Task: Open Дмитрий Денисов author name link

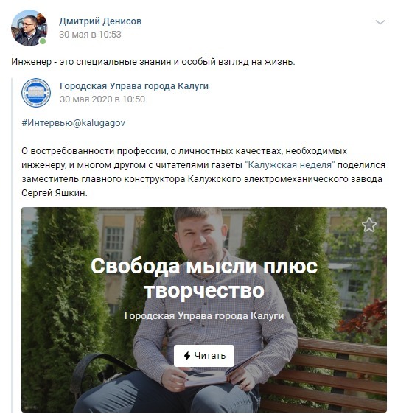Action: tap(100, 21)
